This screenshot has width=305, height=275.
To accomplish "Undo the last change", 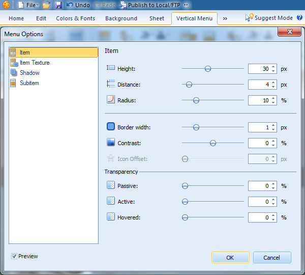I will tap(78, 5).
